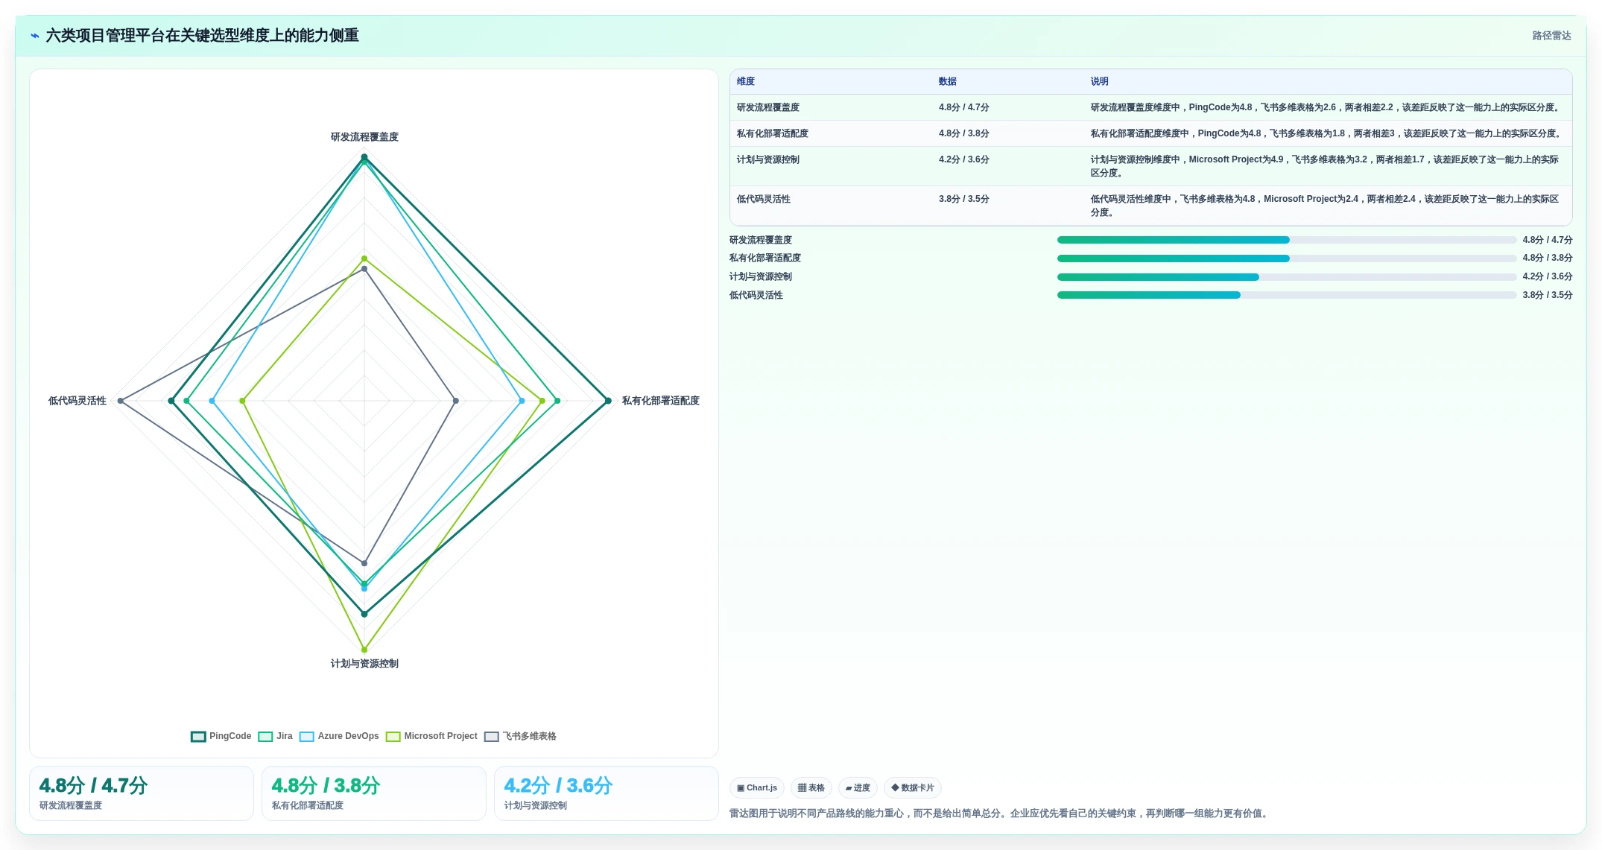The image size is (1602, 850).
Task: Toggle the PingCode legend swatch
Action: pyautogui.click(x=198, y=737)
